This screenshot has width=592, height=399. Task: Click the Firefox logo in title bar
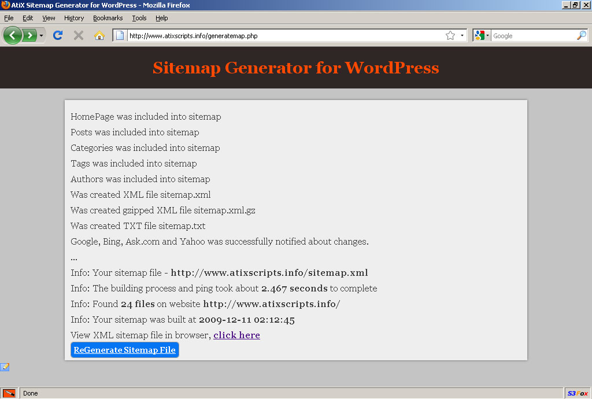tap(5, 5)
